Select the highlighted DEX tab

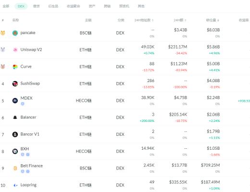21,6
